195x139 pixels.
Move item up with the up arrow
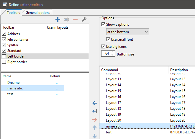pos(95,128)
